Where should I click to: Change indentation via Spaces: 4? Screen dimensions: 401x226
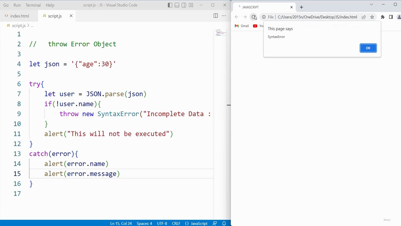click(x=144, y=223)
